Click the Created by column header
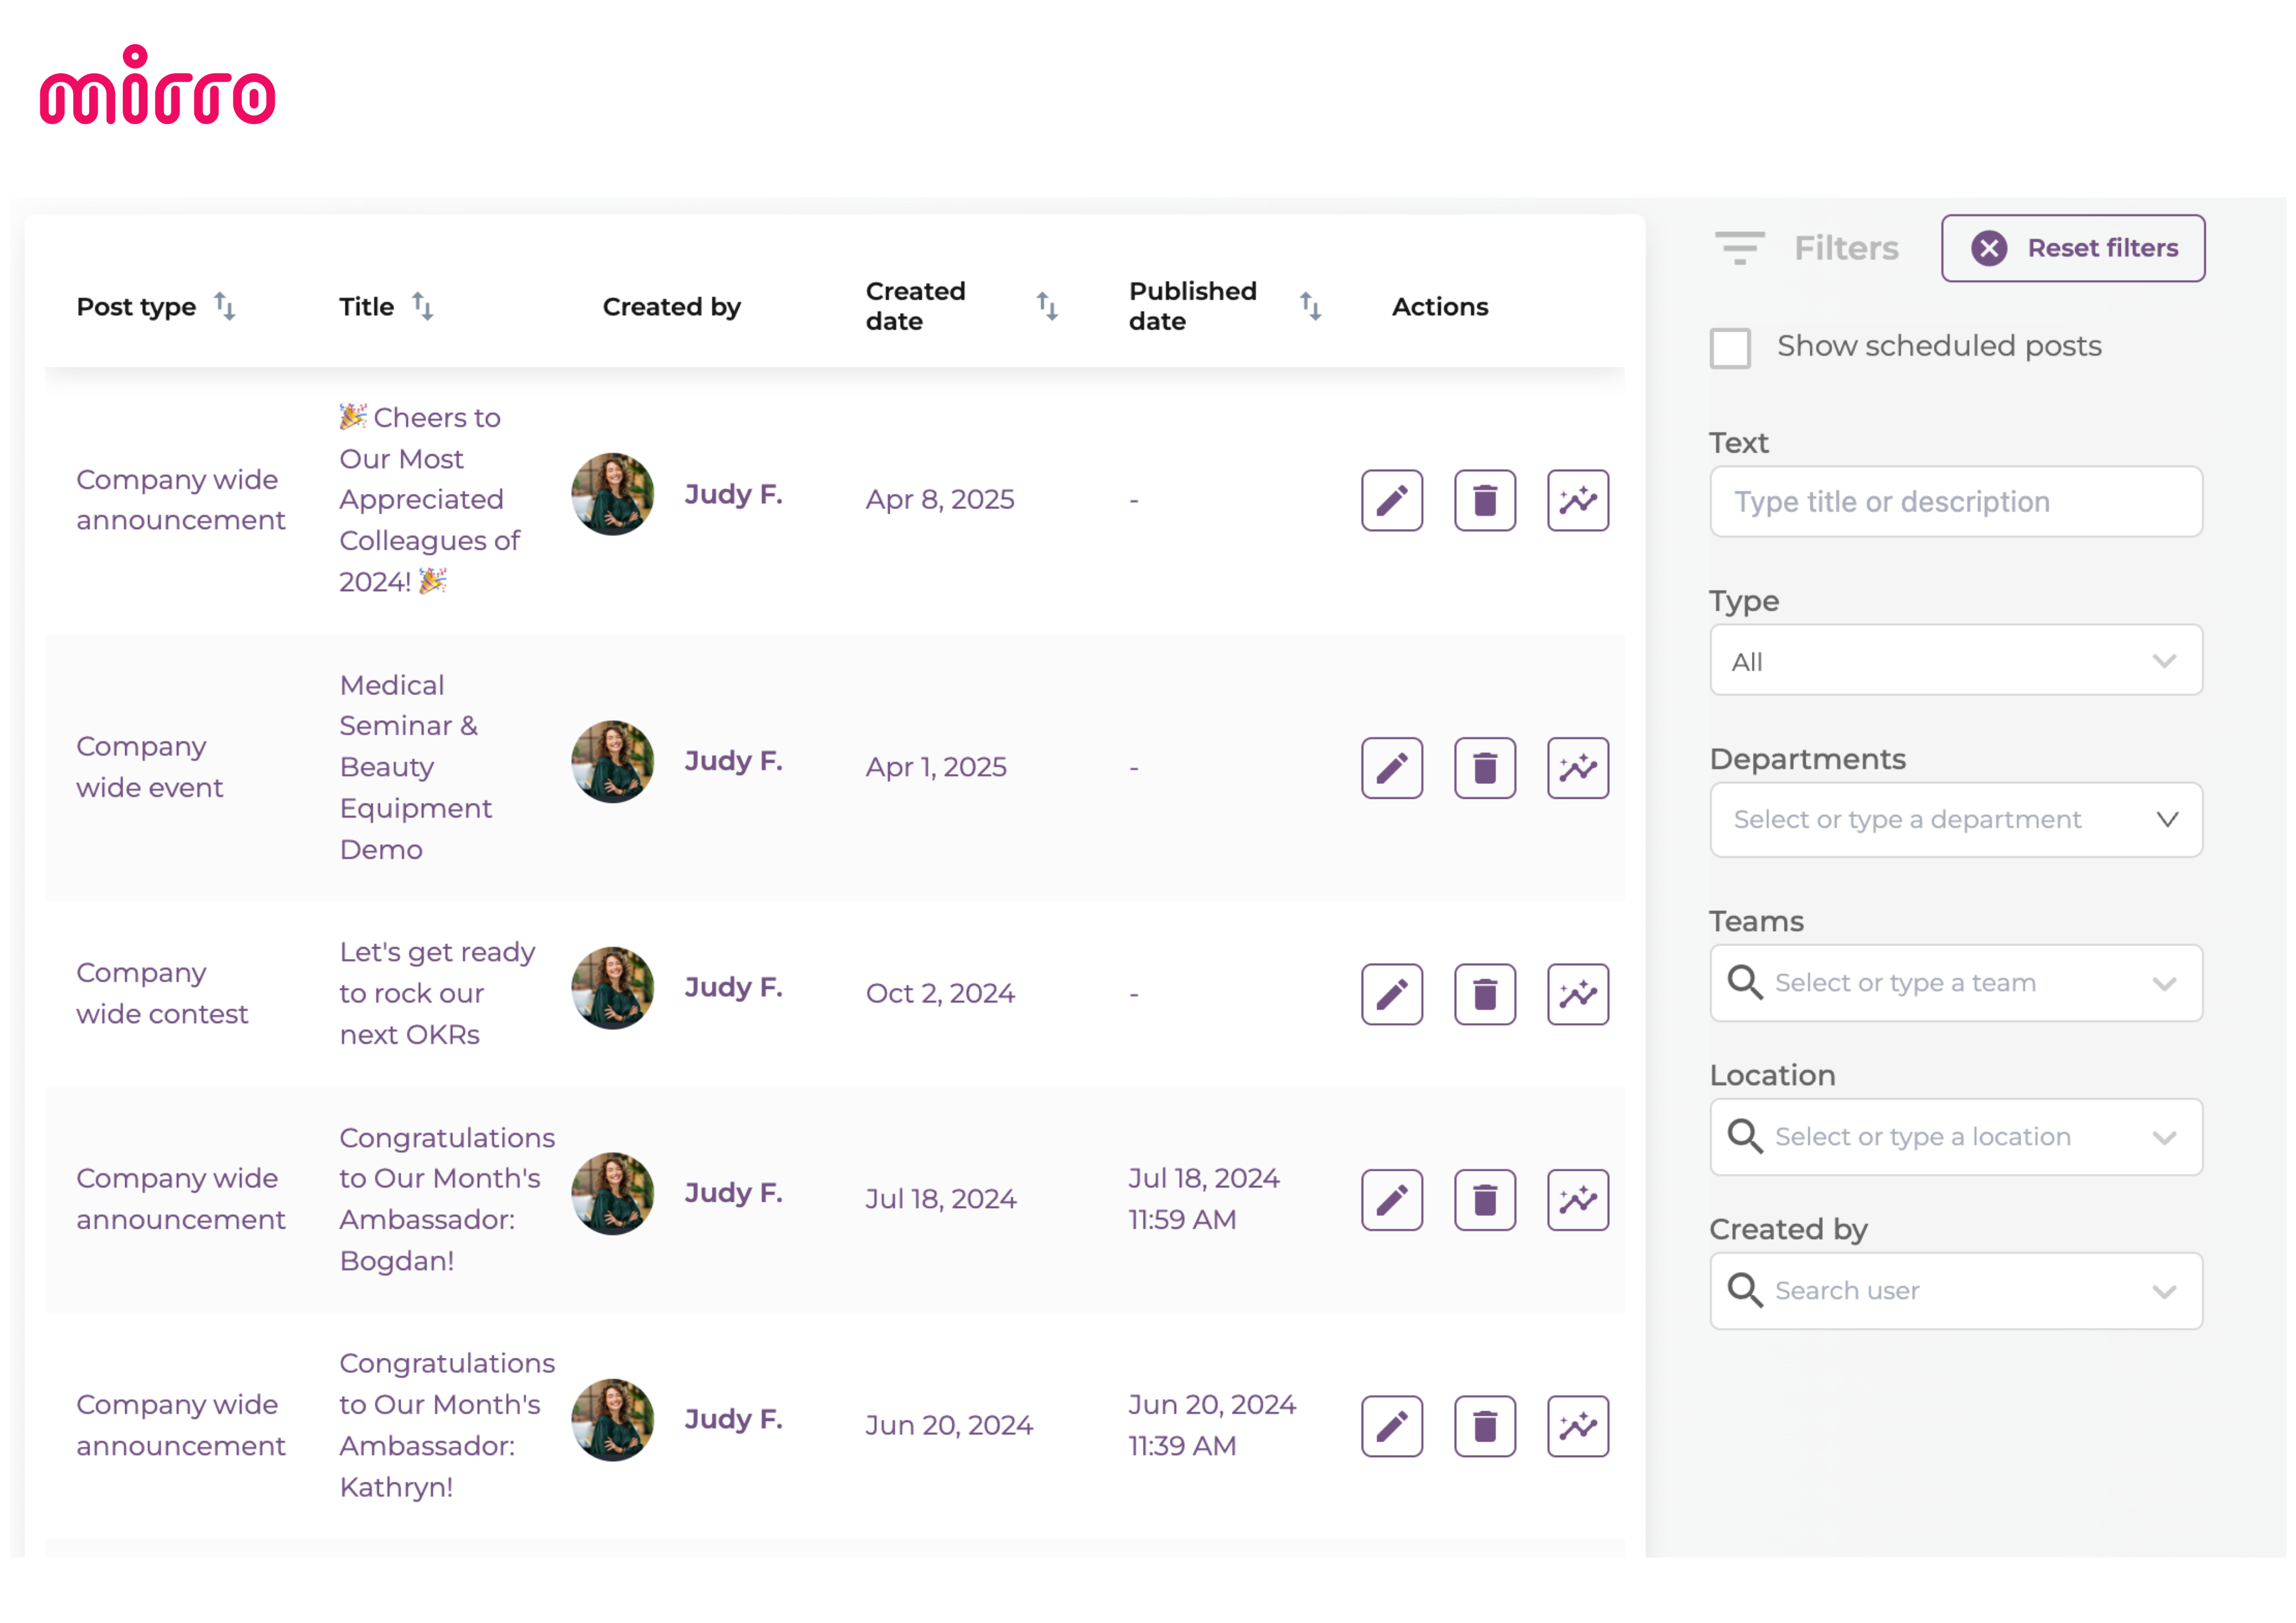The height and width of the screenshot is (1623, 2296). coord(671,306)
